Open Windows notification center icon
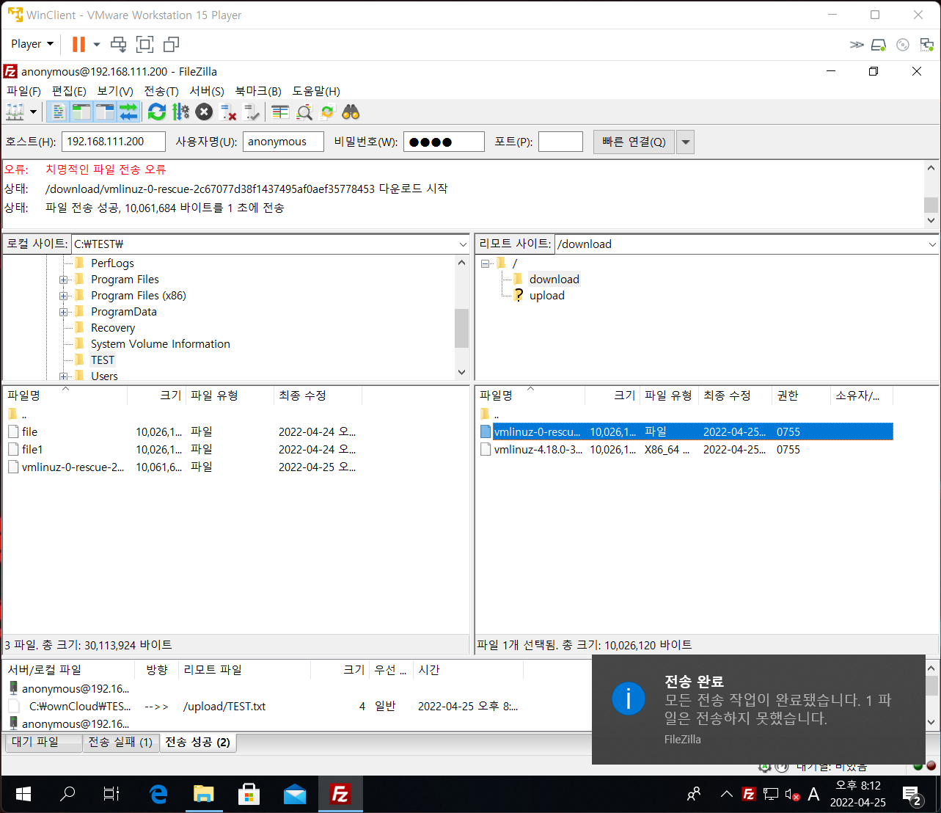This screenshot has width=941, height=813. tap(912, 794)
